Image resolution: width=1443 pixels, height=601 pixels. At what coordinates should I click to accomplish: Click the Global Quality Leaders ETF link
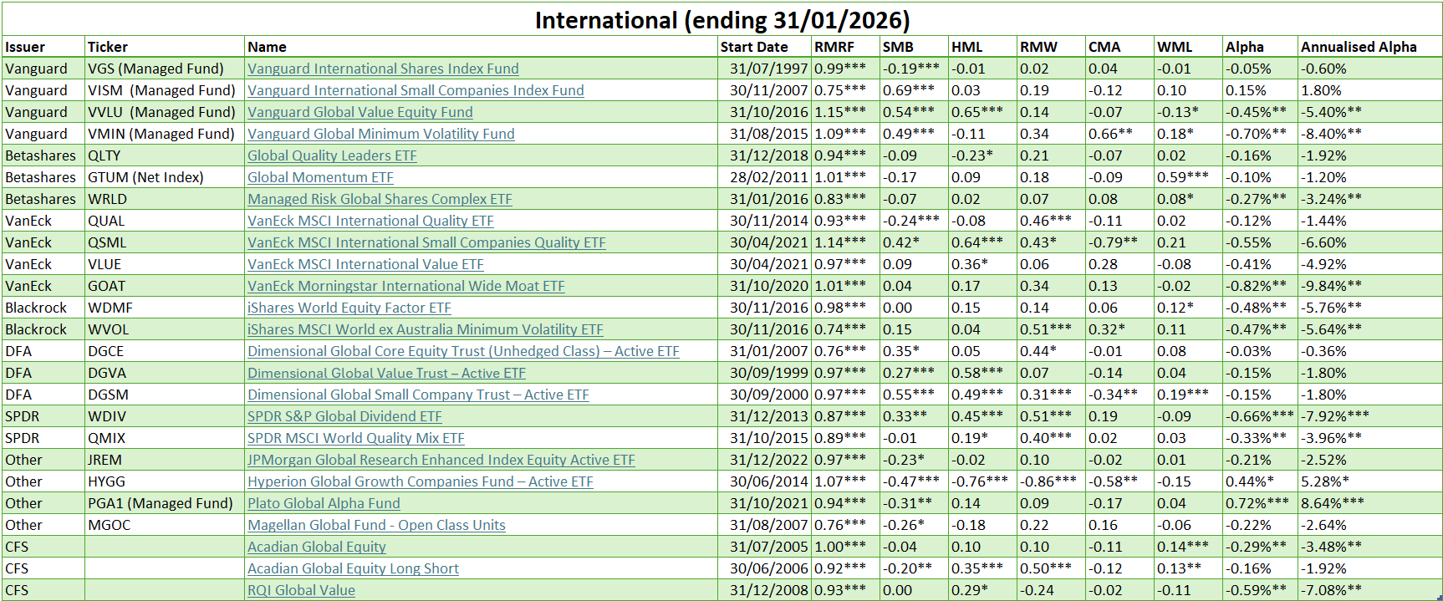[332, 155]
